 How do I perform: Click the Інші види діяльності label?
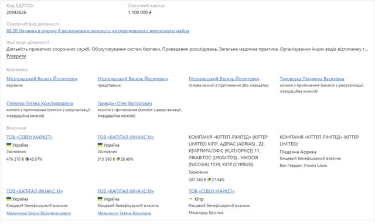click(x=28, y=42)
